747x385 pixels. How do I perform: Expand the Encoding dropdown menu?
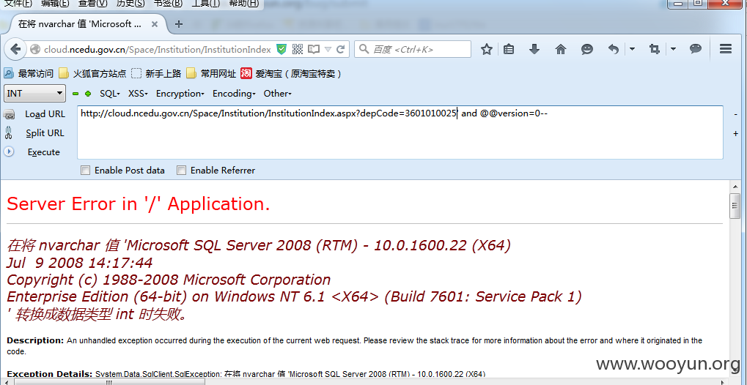pyautogui.click(x=234, y=94)
